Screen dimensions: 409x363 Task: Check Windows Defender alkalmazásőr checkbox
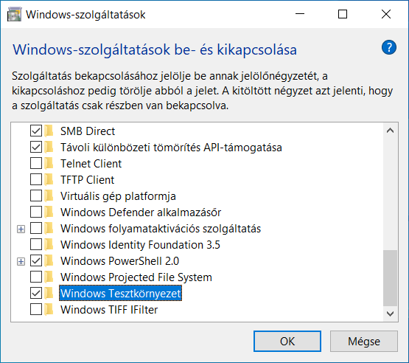pos(36,212)
